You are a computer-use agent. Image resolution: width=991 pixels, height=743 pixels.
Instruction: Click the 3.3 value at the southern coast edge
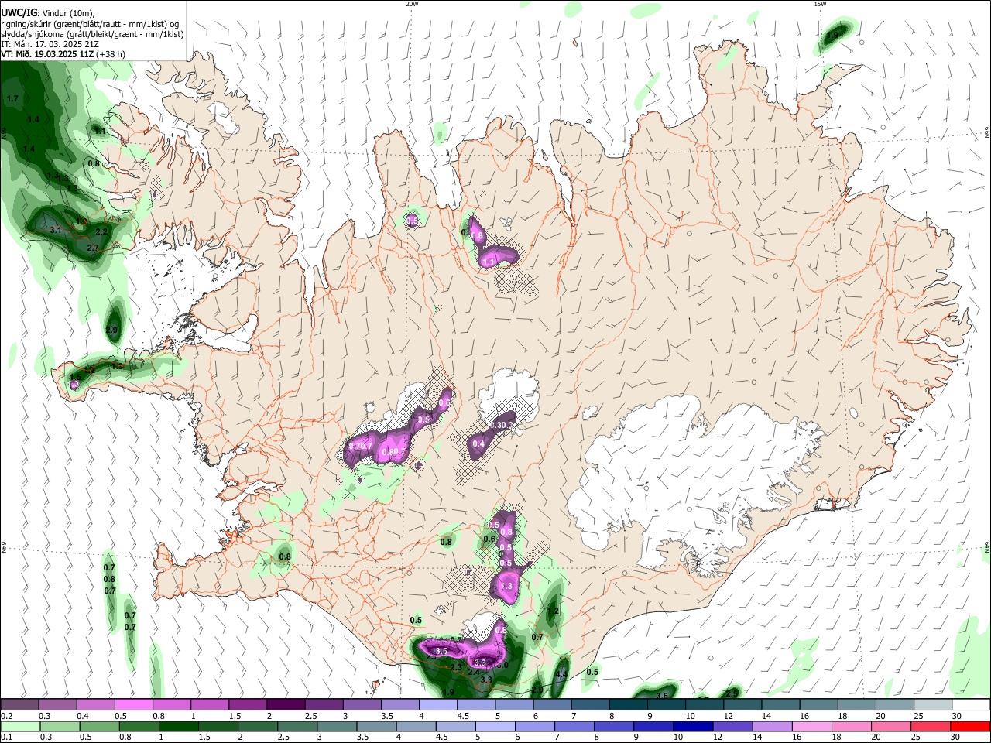click(486, 680)
